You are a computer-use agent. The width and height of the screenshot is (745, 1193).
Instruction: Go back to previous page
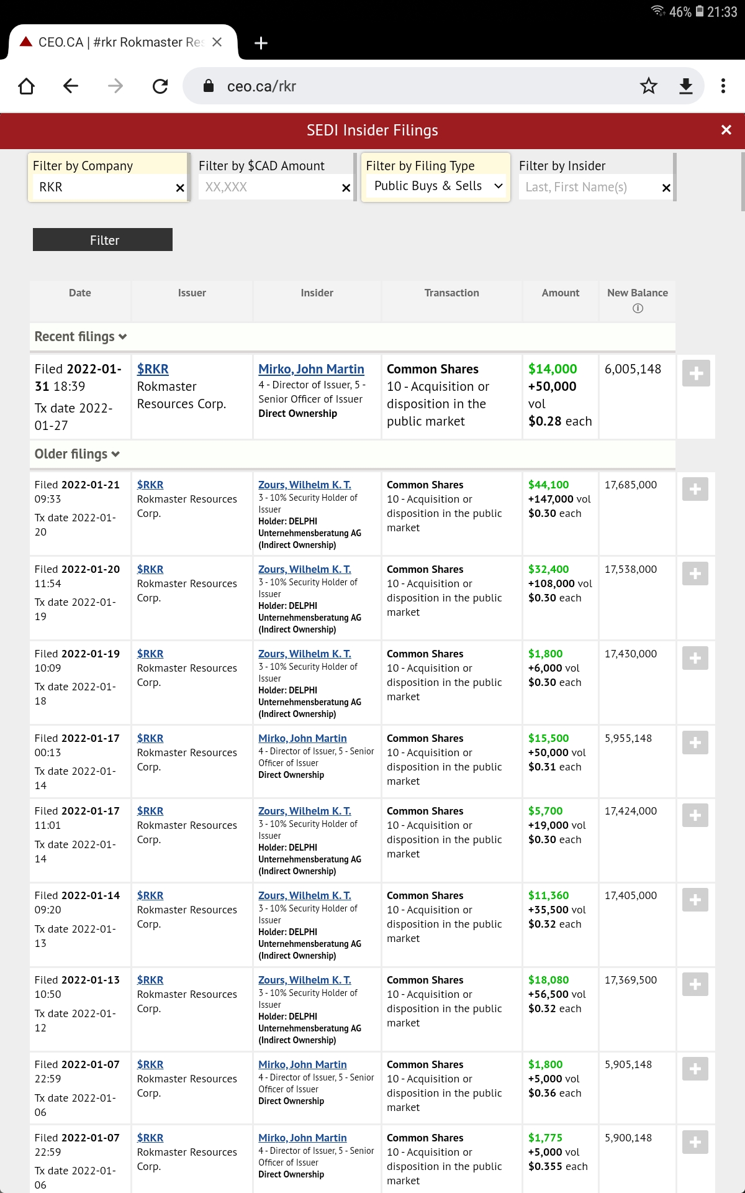[x=71, y=86]
